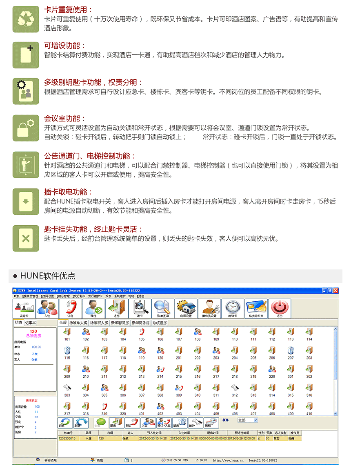This screenshot has height=471, width=351.
Task: Select maintenance room 312 icon
Action: (x=235, y=388)
